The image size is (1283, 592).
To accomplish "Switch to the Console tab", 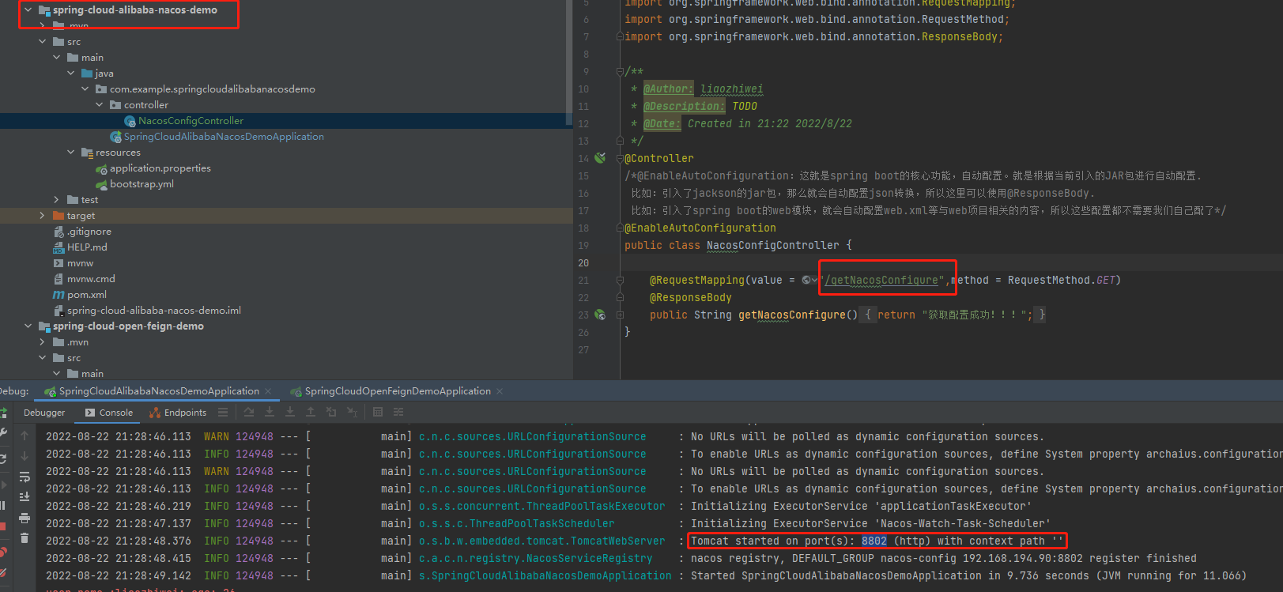I will 109,413.
